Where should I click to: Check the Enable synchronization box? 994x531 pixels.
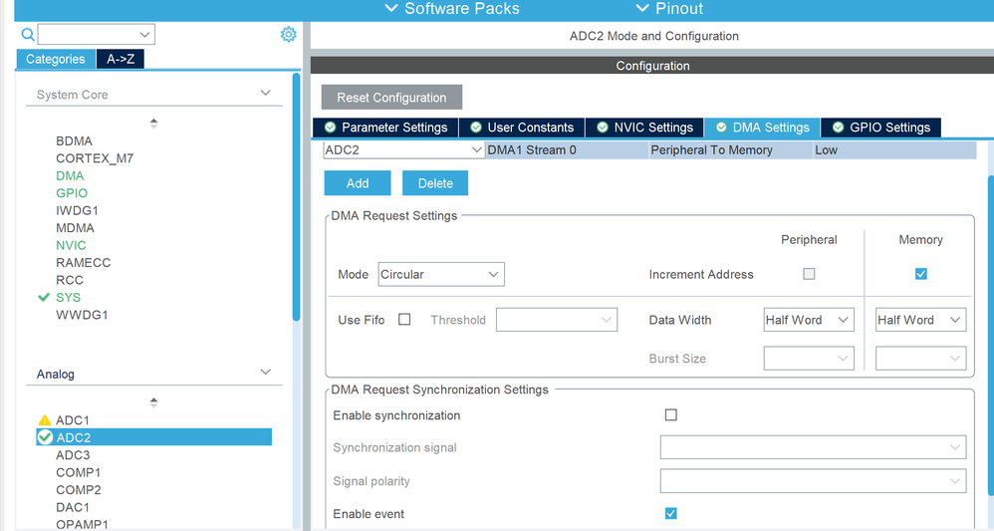coord(670,415)
